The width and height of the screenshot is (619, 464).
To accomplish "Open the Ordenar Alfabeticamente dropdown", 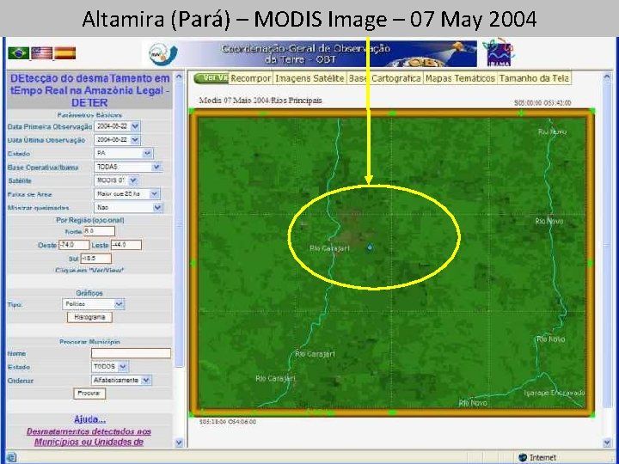I will click(x=146, y=380).
